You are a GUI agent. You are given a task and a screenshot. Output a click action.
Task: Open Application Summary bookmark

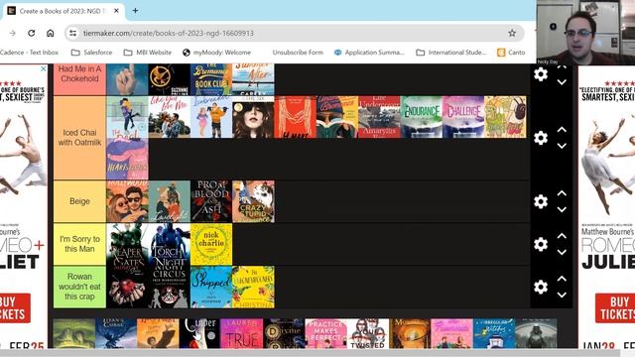click(x=369, y=53)
